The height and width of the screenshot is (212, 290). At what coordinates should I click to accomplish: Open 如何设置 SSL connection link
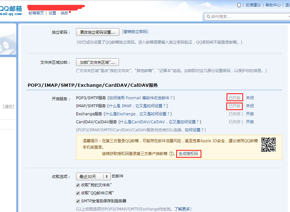(194, 130)
